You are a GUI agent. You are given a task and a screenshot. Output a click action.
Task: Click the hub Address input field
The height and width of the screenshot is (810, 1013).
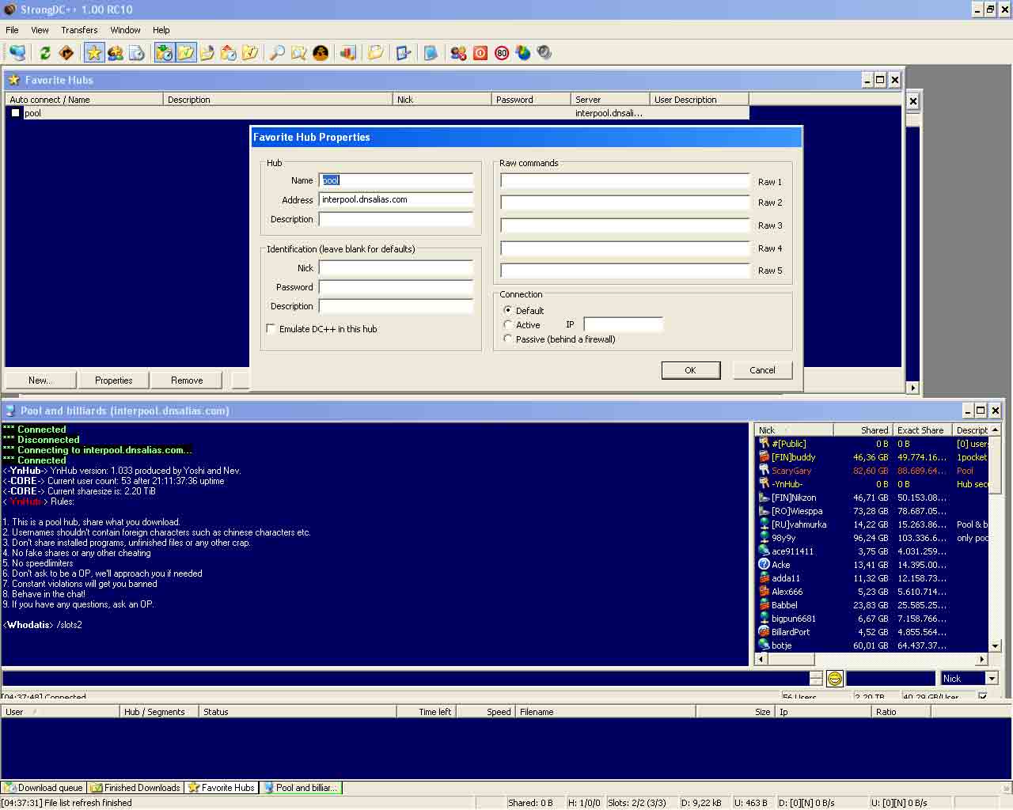396,199
